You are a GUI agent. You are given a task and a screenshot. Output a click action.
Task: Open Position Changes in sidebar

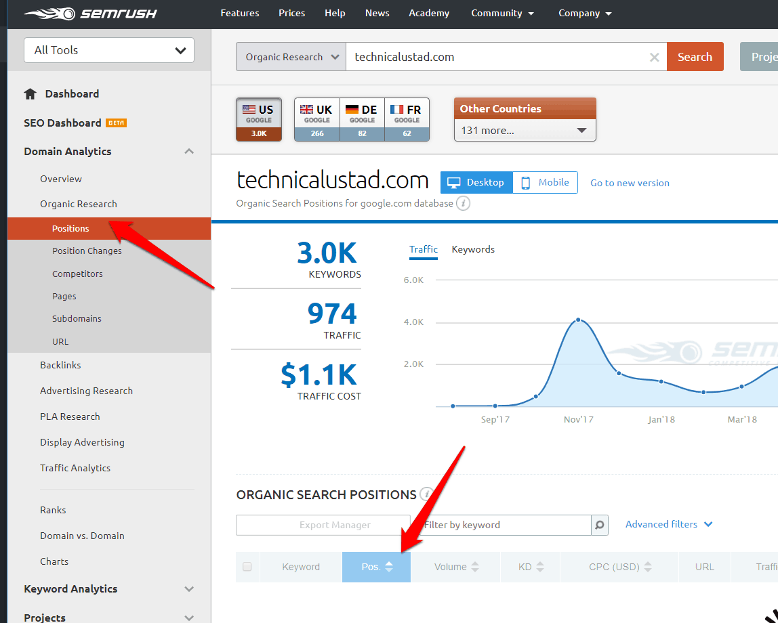pos(87,251)
